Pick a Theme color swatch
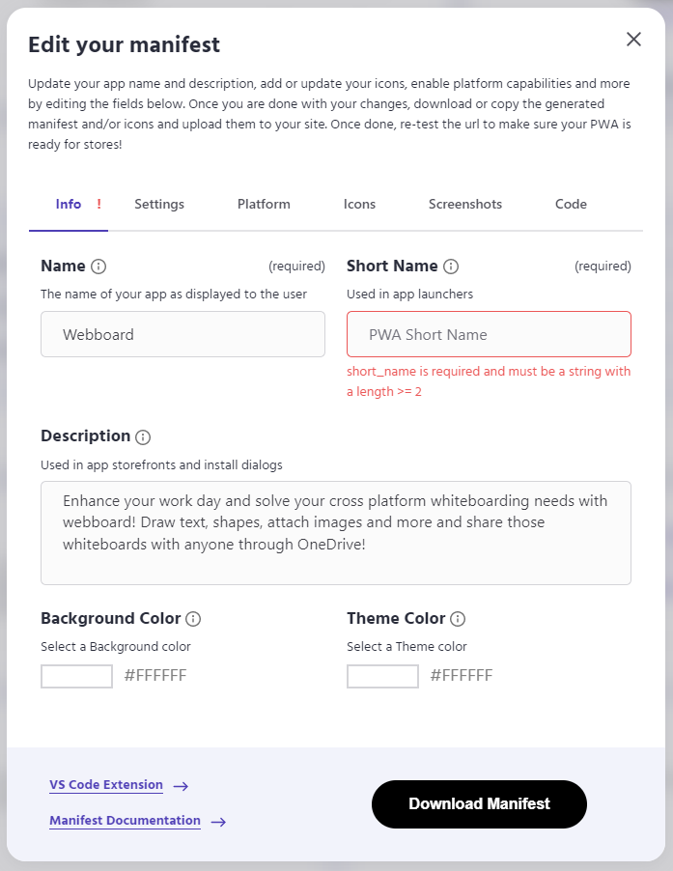 tap(382, 676)
